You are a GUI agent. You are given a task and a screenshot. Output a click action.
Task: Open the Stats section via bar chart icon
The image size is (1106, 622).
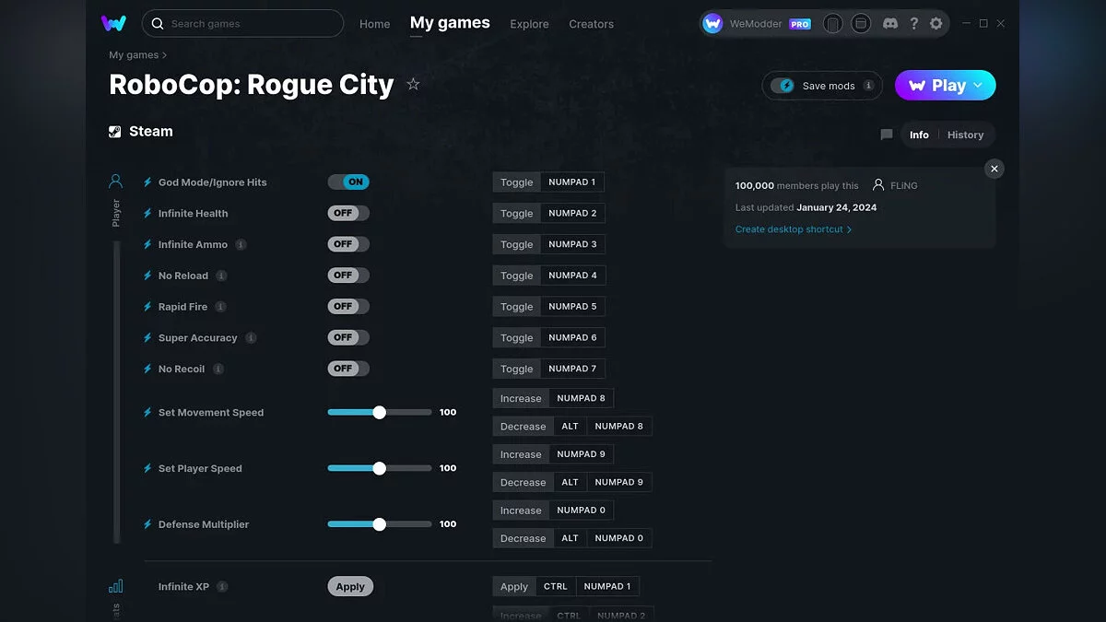tap(115, 584)
